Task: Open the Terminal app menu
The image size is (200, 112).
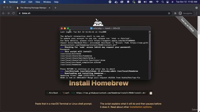Action: 13,2
